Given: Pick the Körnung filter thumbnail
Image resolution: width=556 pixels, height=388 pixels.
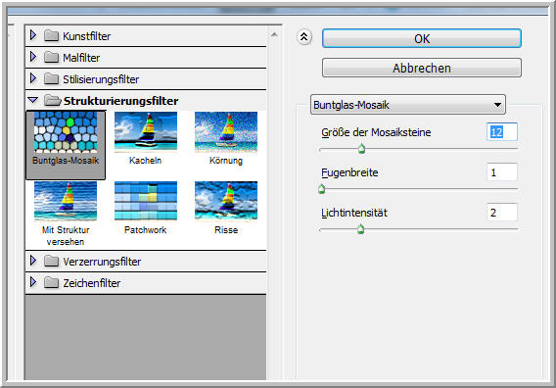Looking at the screenshot, I should pyautogui.click(x=226, y=132).
